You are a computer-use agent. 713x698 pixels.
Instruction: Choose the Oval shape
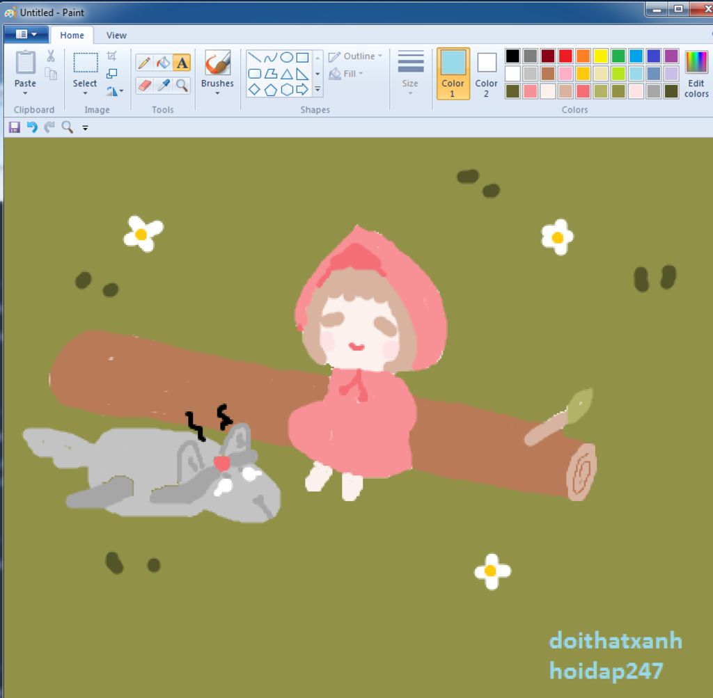286,57
